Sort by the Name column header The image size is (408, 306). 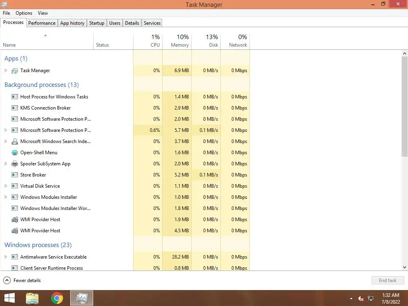pyautogui.click(x=47, y=41)
